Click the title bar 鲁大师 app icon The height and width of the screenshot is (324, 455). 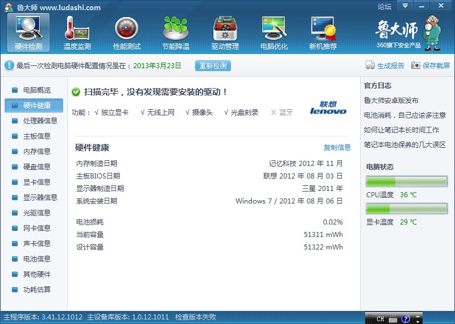[9, 7]
